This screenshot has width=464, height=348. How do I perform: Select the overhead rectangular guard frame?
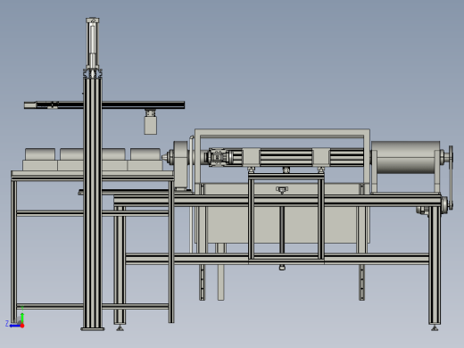pyautogui.click(x=282, y=133)
